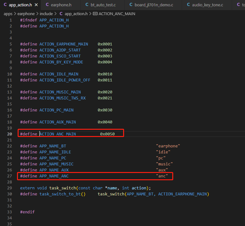Viewport: 245px width, 226px height.
Task: Click the C file icon on app_action.h tab
Action: click(x=5, y=5)
